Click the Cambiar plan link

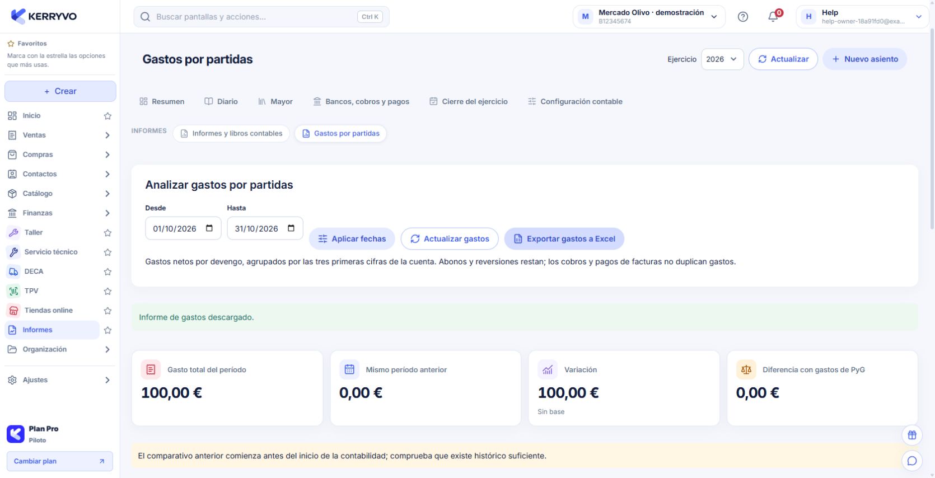(x=60, y=461)
